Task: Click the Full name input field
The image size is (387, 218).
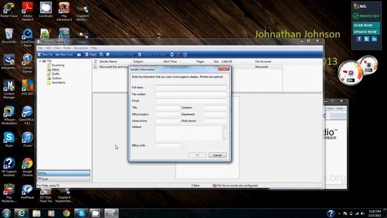Action: (x=191, y=87)
